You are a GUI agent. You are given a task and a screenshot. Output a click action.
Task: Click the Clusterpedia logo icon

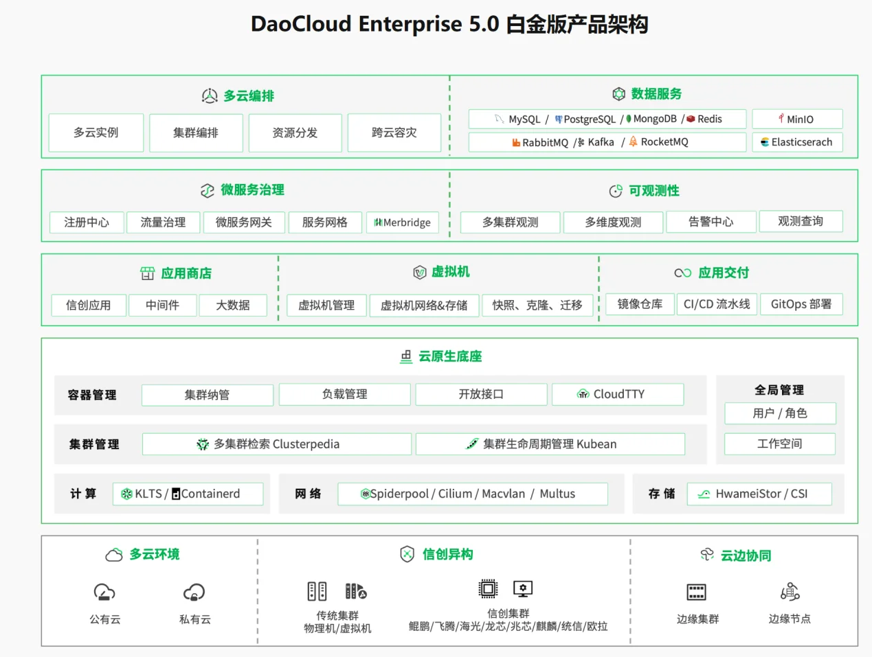click(203, 444)
